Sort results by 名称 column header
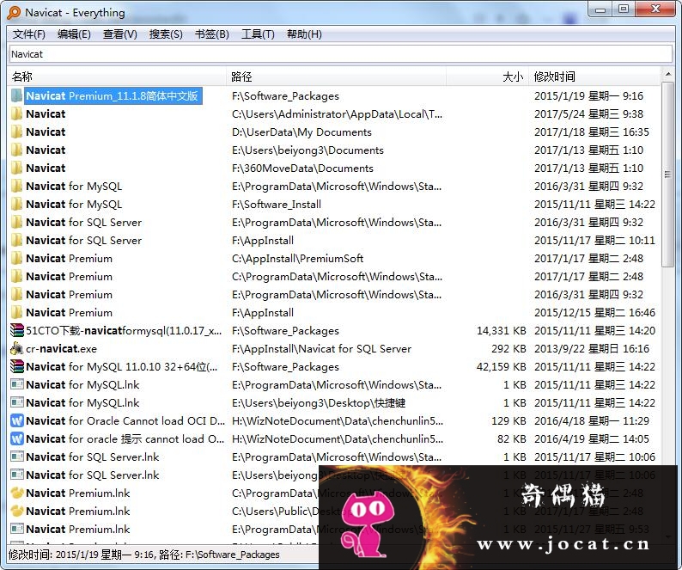Image resolution: width=682 pixels, height=570 pixels. 117,77
